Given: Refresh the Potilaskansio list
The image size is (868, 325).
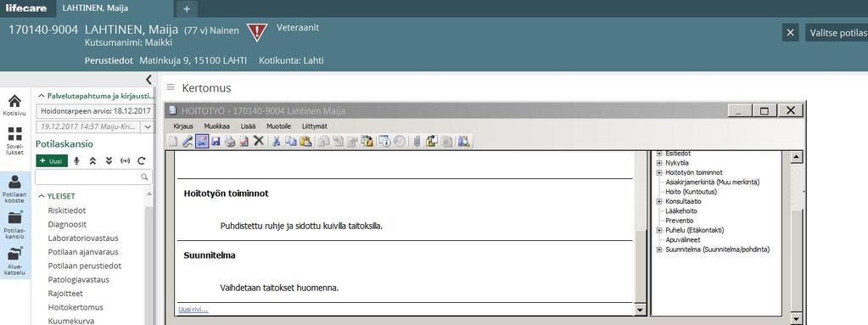Looking at the screenshot, I should (x=142, y=161).
